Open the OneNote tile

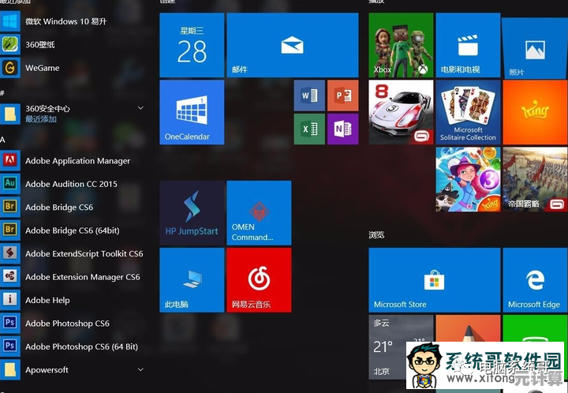tap(343, 129)
